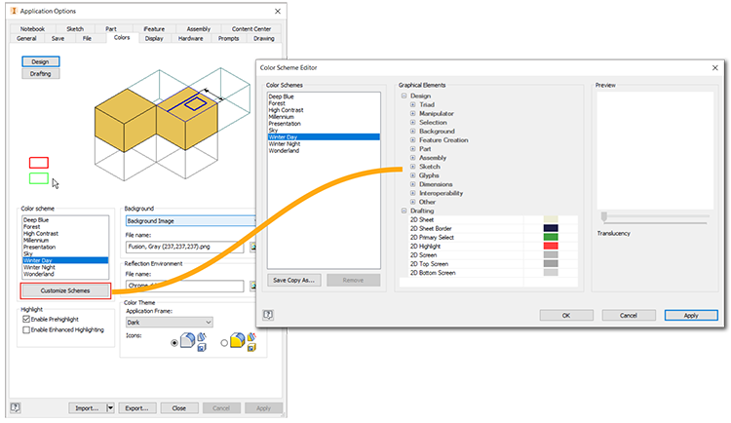Screen dimensions: 731x423
Task: Open Application Frame Dark dropdown
Action: coord(170,323)
